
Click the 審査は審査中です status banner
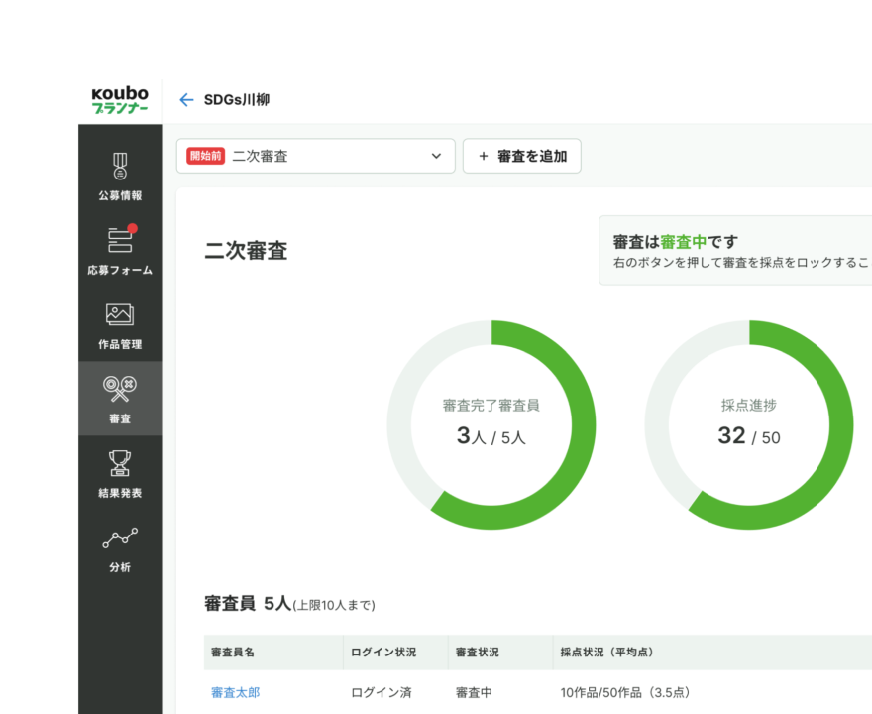[735, 251]
